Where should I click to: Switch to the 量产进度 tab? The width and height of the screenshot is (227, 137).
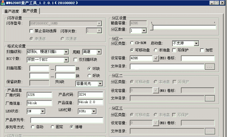click(12, 11)
